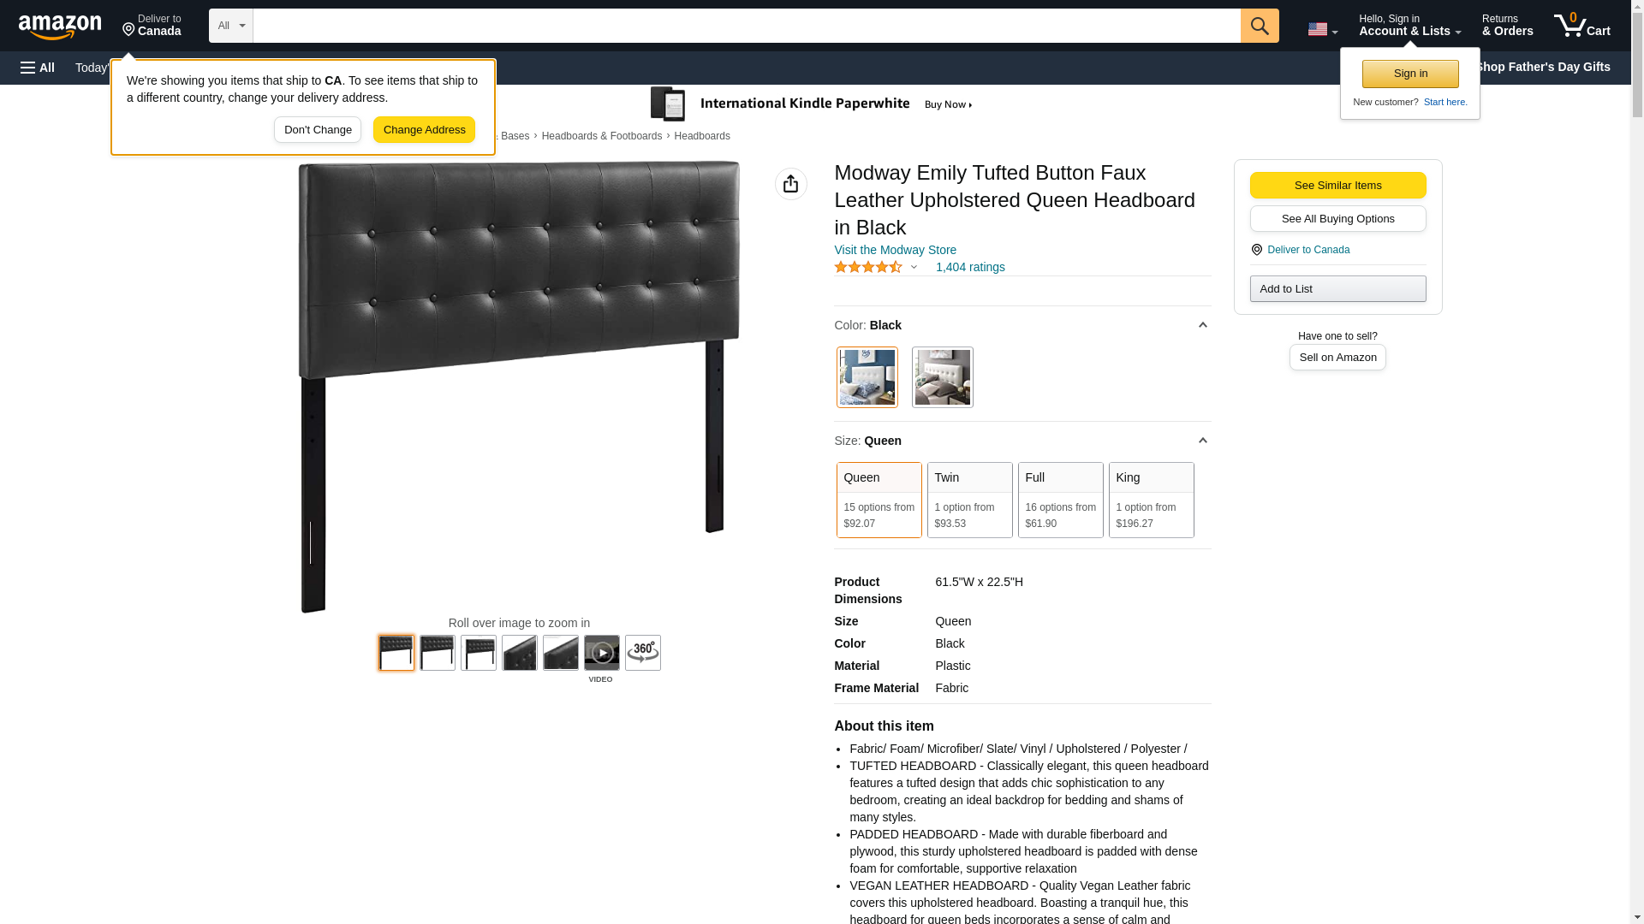Open Returns & Orders
The image size is (1644, 924).
pos(1507,26)
